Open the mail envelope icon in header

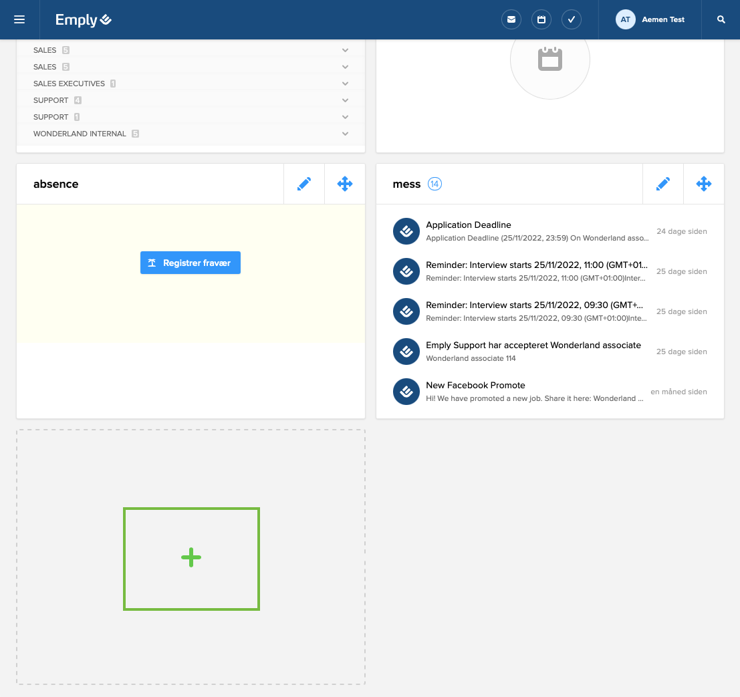[511, 19]
